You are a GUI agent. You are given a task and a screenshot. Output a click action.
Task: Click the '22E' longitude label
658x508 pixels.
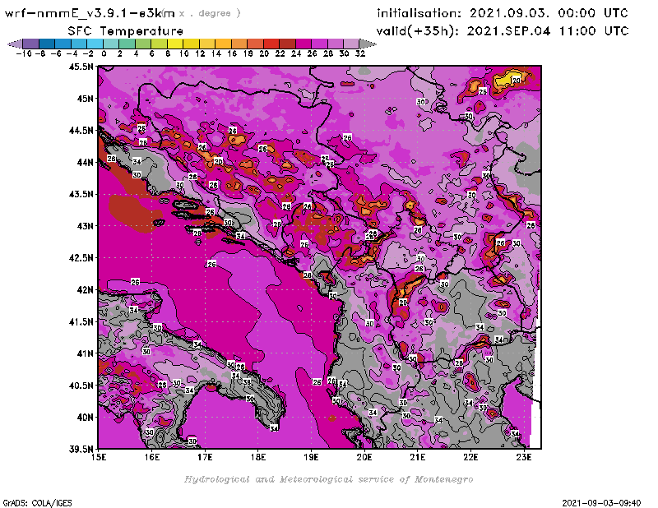point(470,457)
